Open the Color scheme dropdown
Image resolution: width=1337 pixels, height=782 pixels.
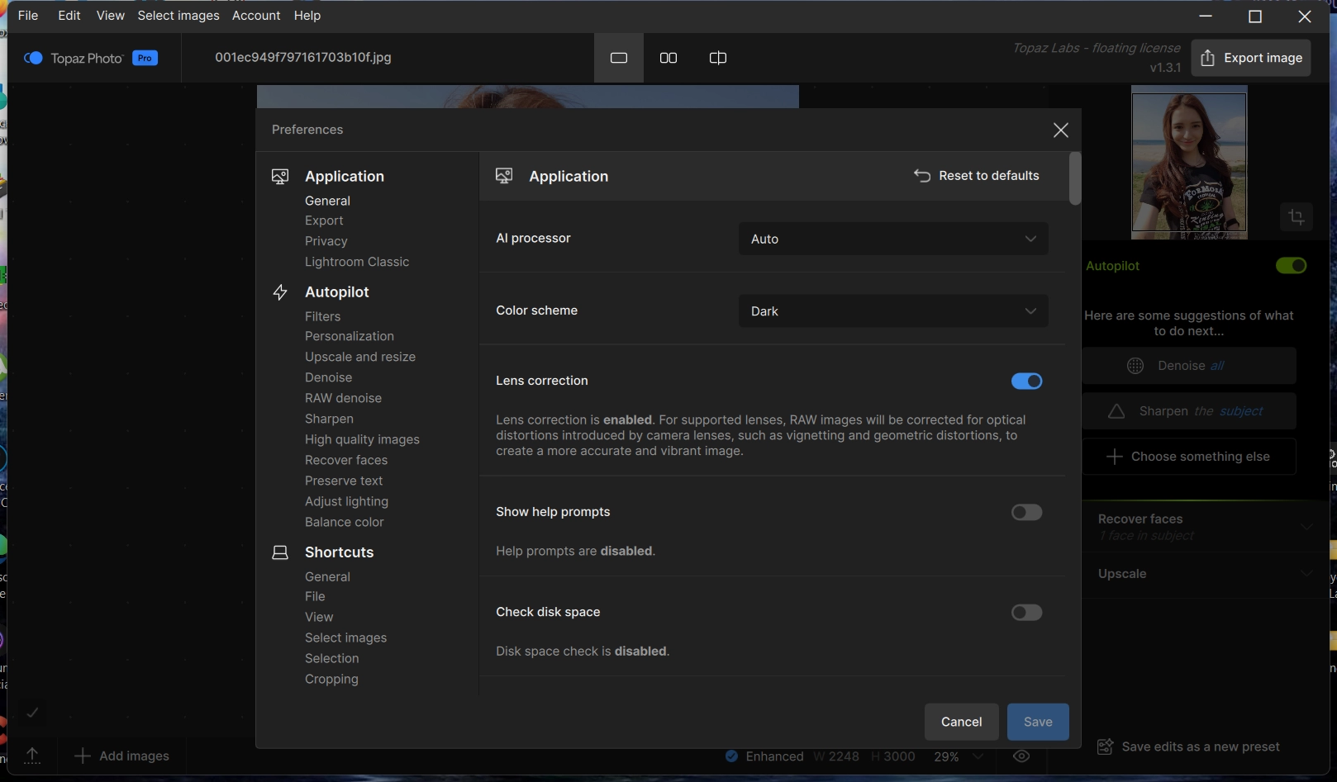(x=892, y=311)
